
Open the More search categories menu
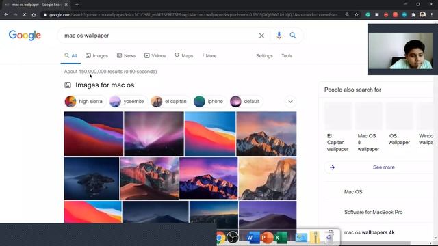click(x=209, y=56)
